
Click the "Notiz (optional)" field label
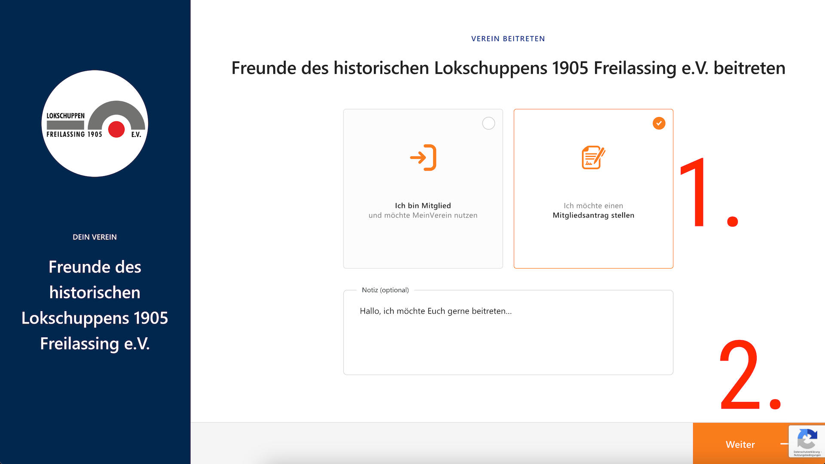[385, 290]
